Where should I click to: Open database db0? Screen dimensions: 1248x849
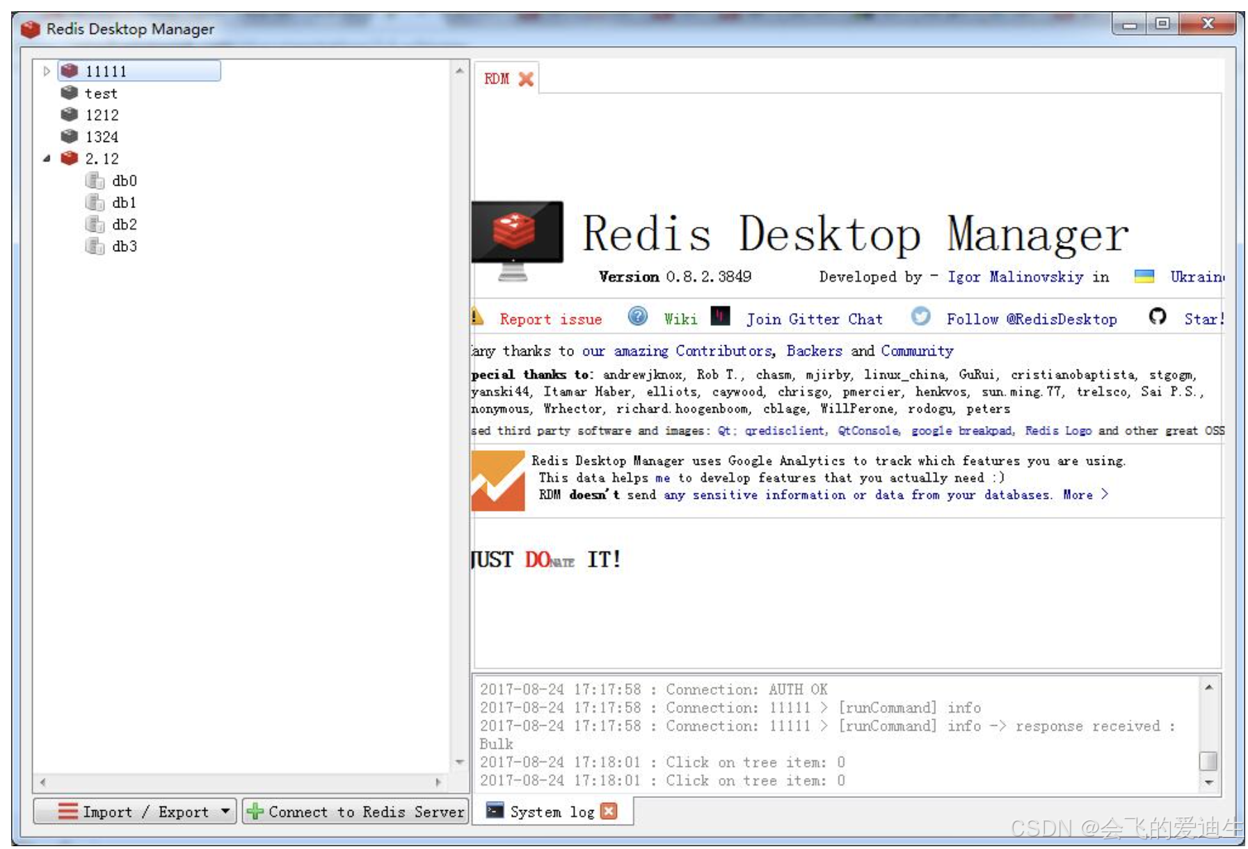point(125,181)
